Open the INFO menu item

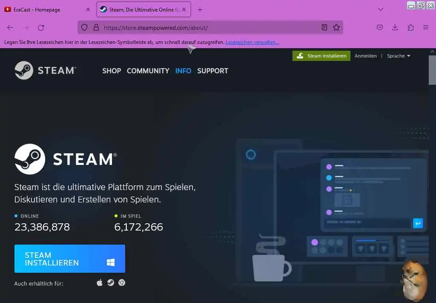click(x=183, y=71)
